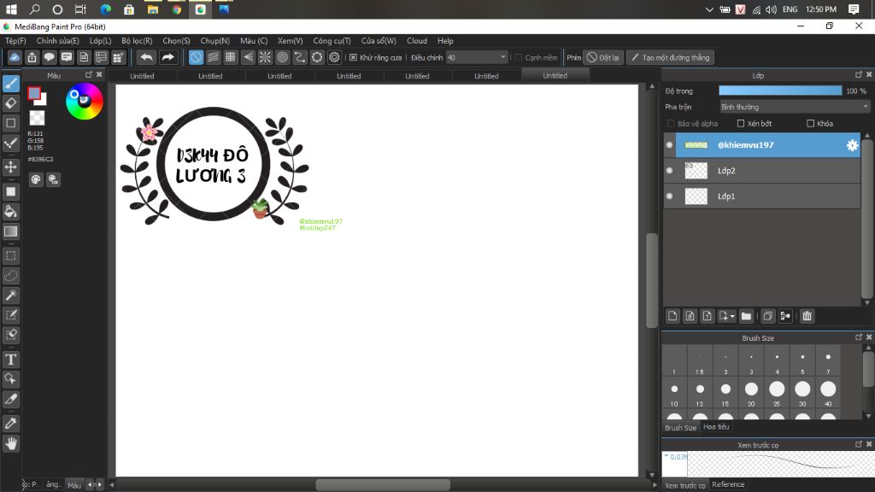Viewport: 875px width, 492px height.
Task: Show hidden system tray icons
Action: (709, 9)
